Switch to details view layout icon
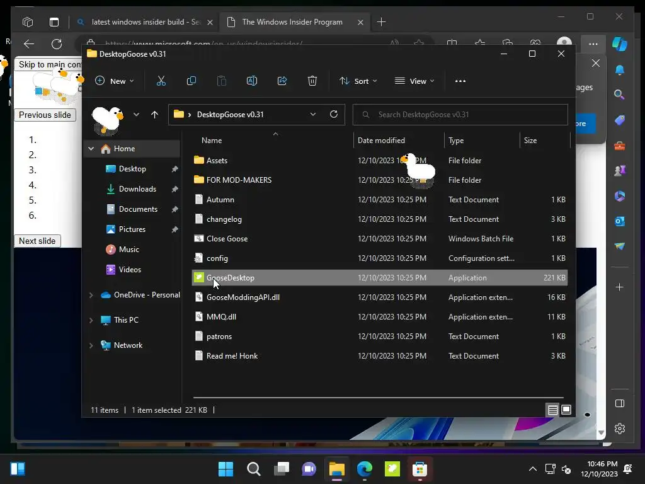 (x=552, y=410)
